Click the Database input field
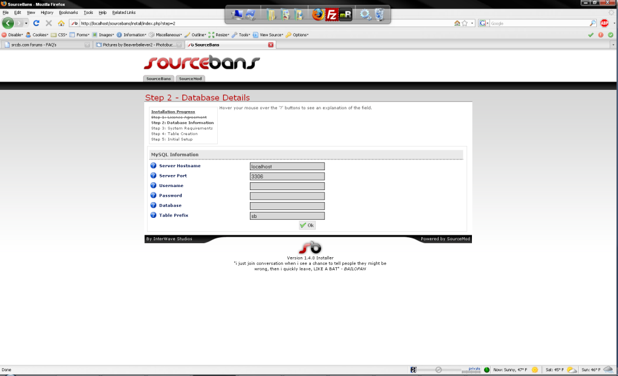Viewport: 618px width, 376px height. pos(287,206)
